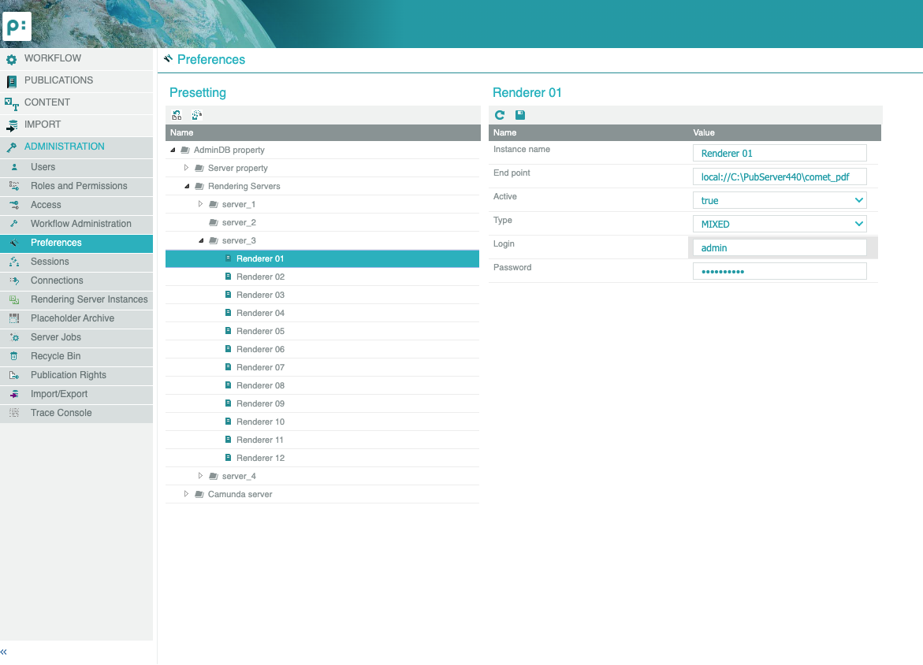Open the WORKFLOW menu section

[52, 58]
